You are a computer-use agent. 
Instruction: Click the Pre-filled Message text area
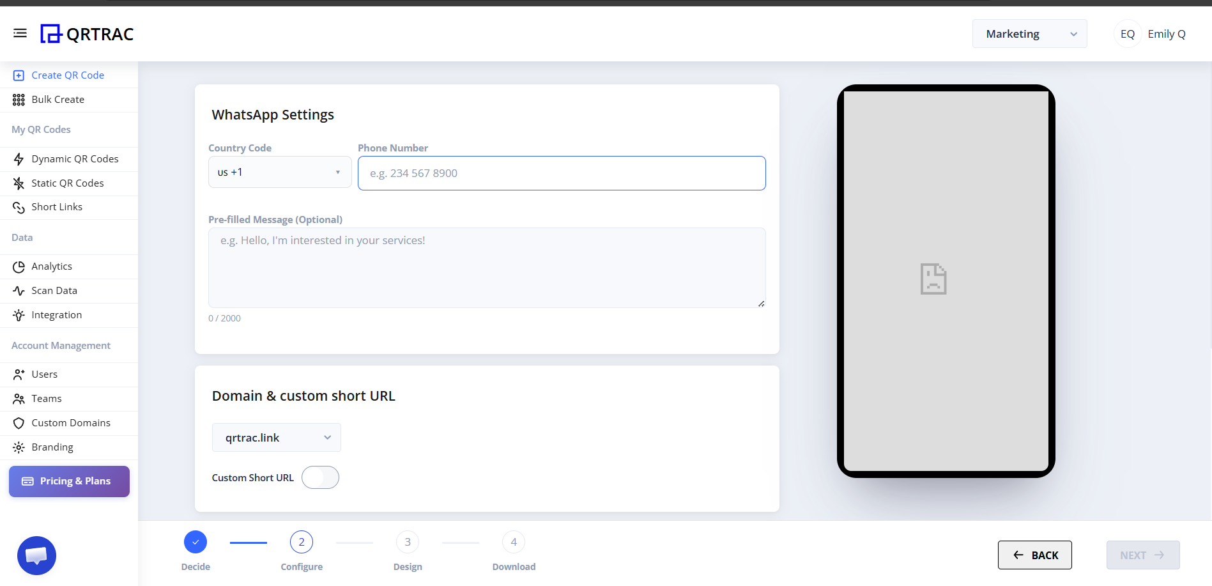click(x=487, y=268)
